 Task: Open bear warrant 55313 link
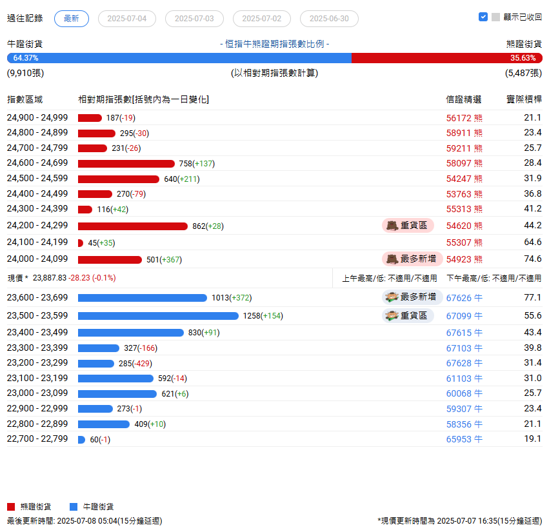464,209
